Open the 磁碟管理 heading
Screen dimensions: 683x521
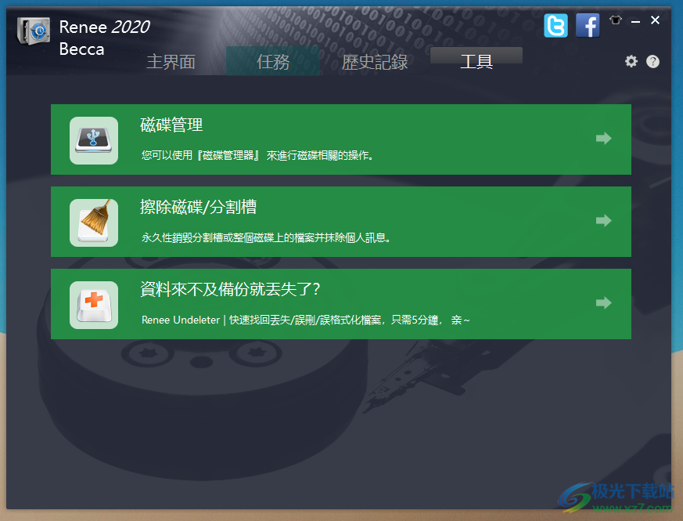(x=171, y=125)
